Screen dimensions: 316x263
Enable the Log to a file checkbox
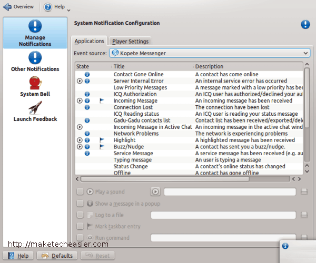[80, 215]
